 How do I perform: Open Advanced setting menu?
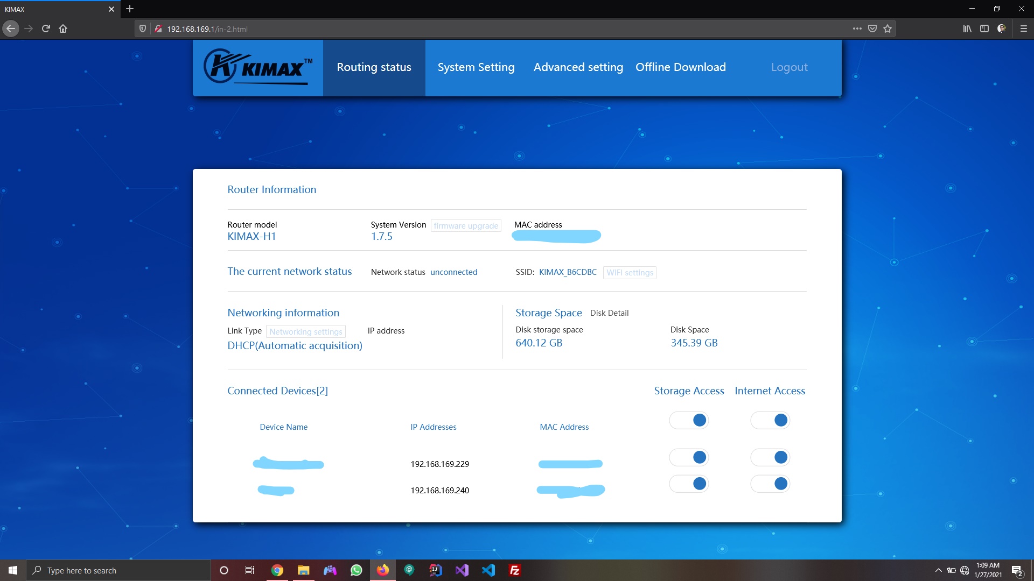tap(578, 67)
